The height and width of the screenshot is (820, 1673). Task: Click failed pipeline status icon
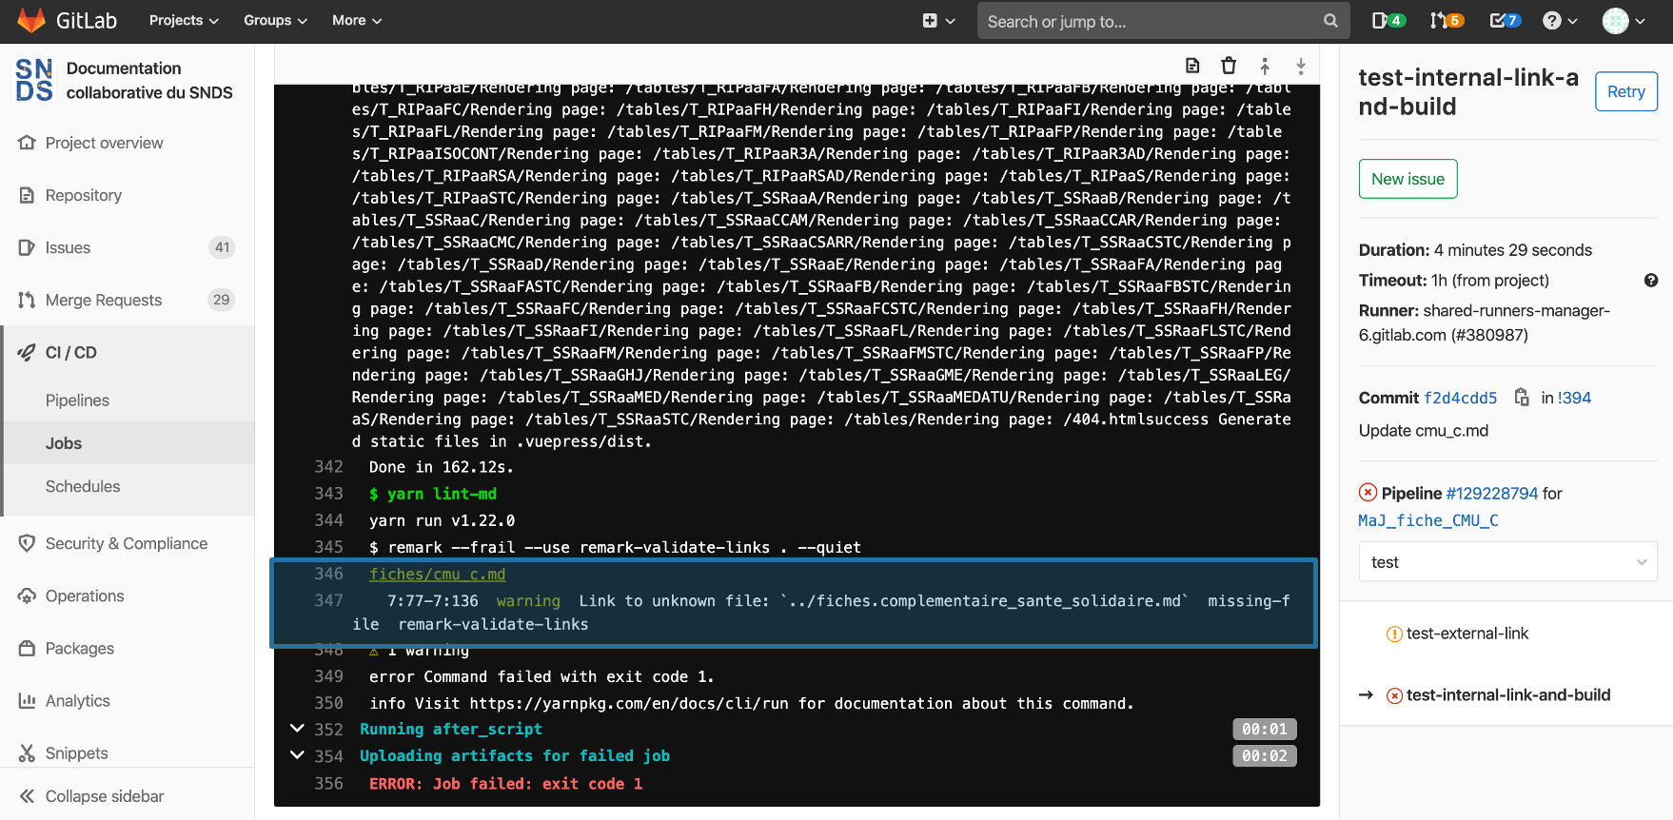[1368, 492]
